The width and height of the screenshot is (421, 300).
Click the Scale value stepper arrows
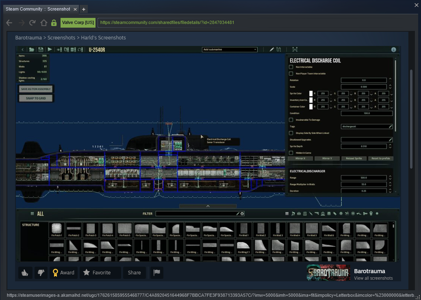click(x=390, y=87)
